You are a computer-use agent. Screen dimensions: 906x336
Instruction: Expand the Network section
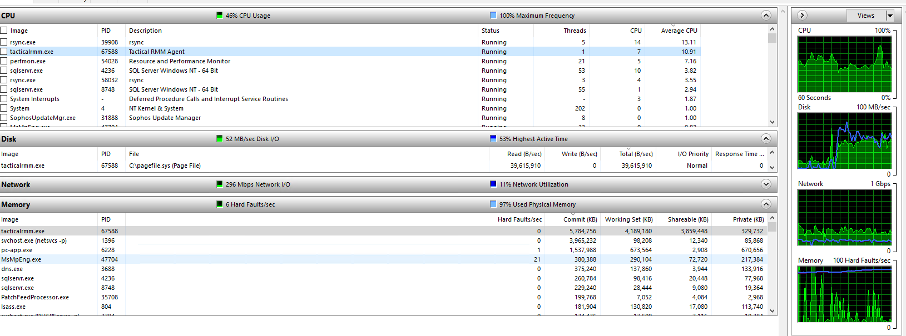click(766, 184)
